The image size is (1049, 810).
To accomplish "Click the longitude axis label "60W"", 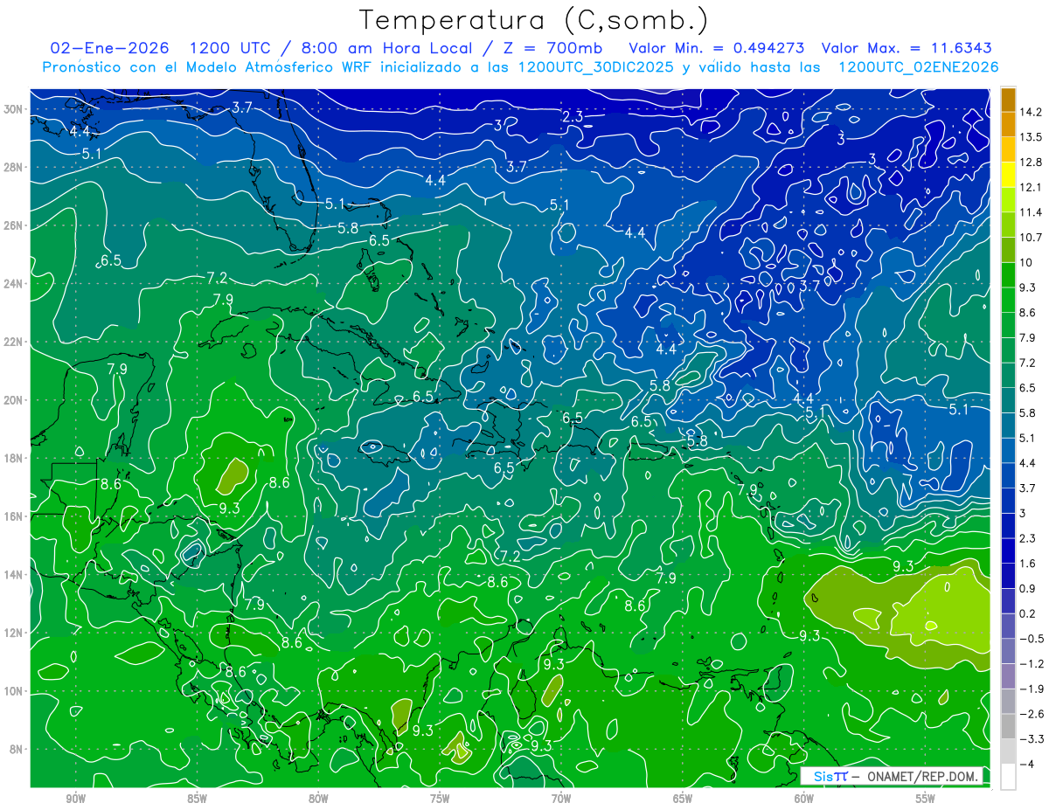I will click(x=804, y=799).
